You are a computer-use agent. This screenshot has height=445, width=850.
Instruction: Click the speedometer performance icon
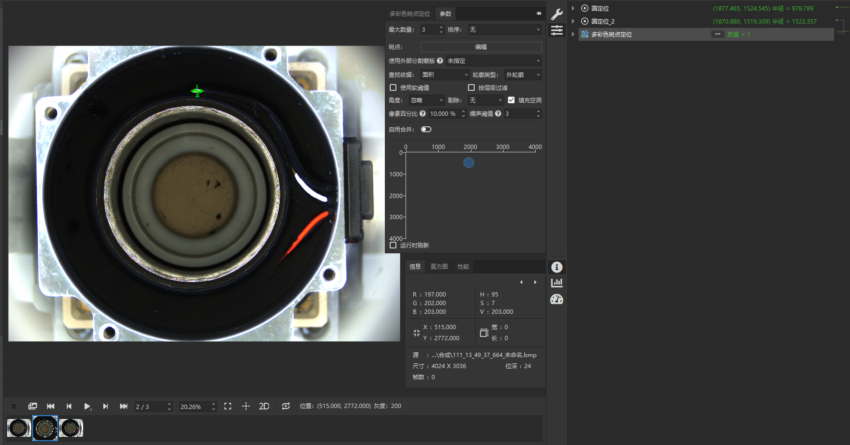tap(556, 299)
